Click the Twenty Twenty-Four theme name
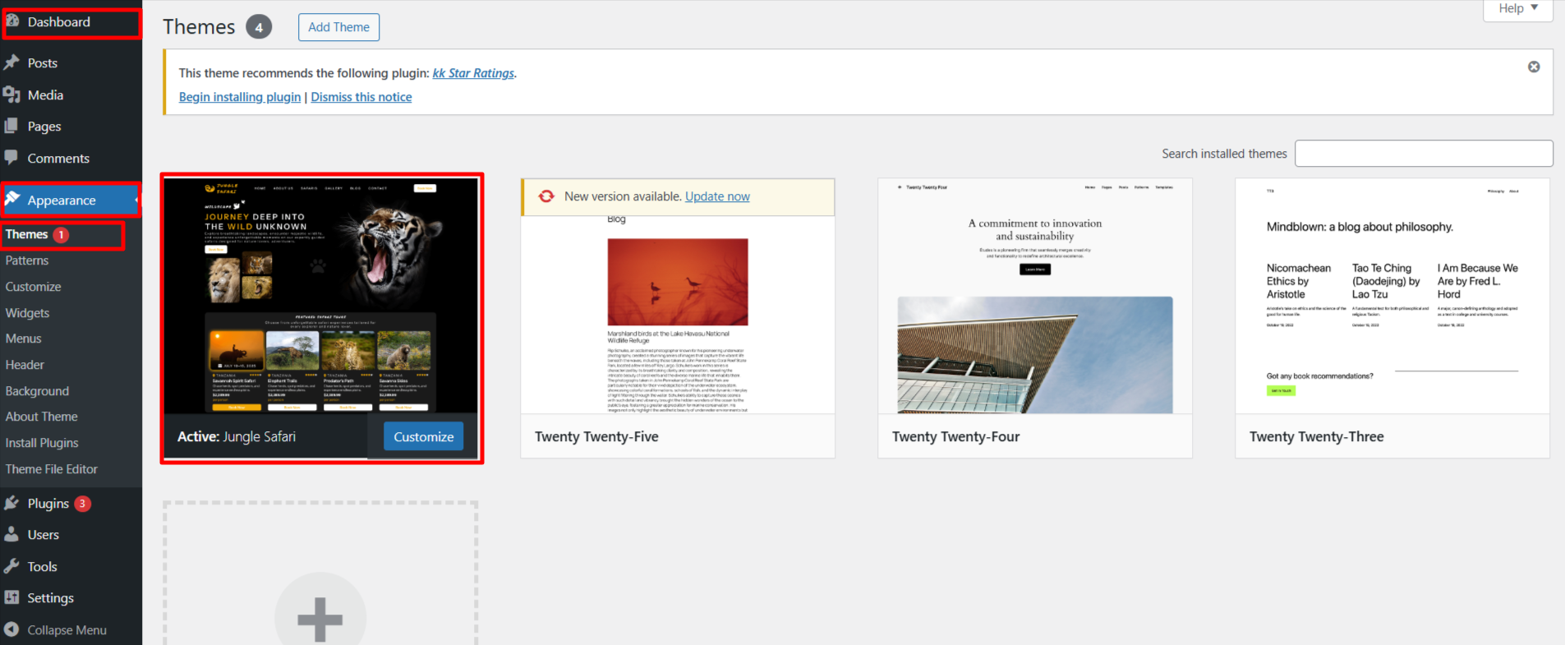1565x645 pixels. 955,436
